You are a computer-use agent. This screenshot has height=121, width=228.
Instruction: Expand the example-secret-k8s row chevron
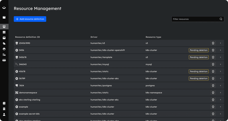220,114
